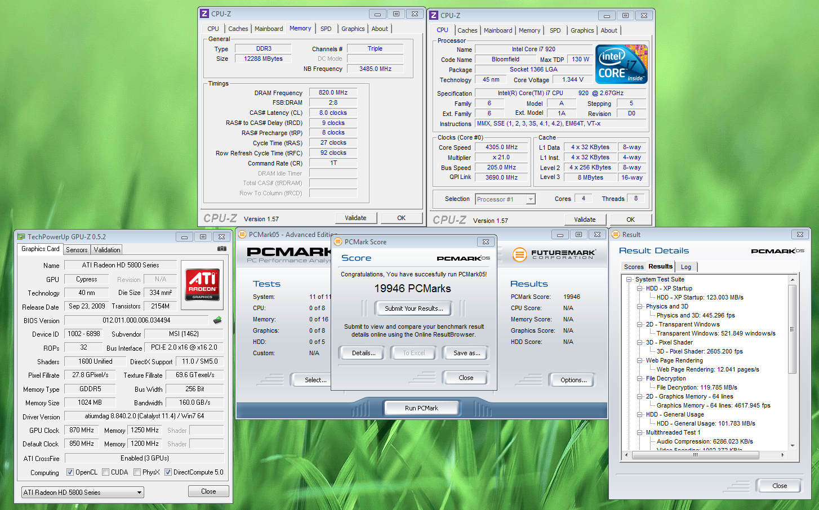Click the ATI CrossFire Enabled (3 GPUs) field
The image size is (819, 510).
coord(144,458)
